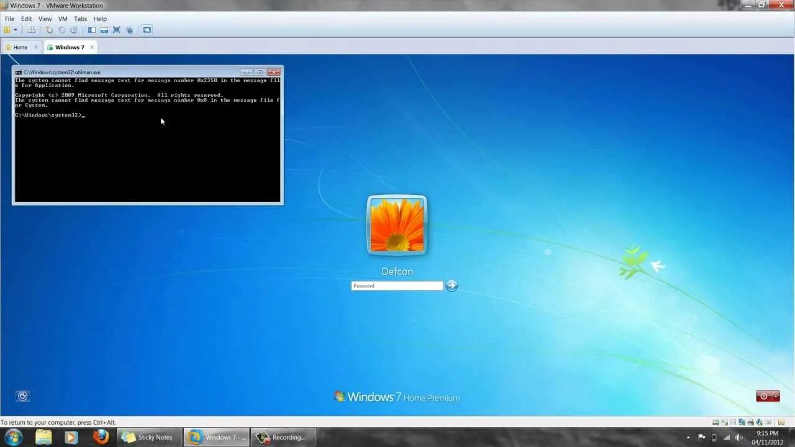Switch to the Recording taskbar item
This screenshot has width=795, height=447.
(x=283, y=437)
